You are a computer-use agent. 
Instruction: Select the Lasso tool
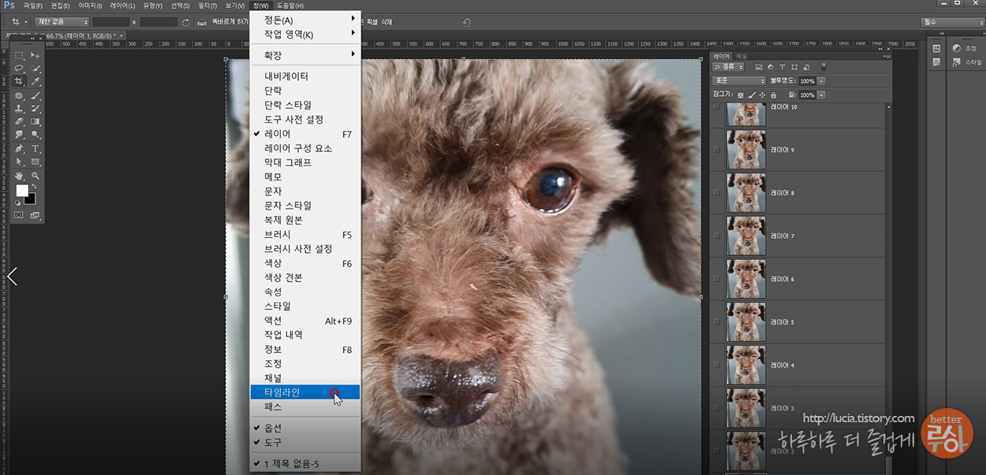[19, 68]
